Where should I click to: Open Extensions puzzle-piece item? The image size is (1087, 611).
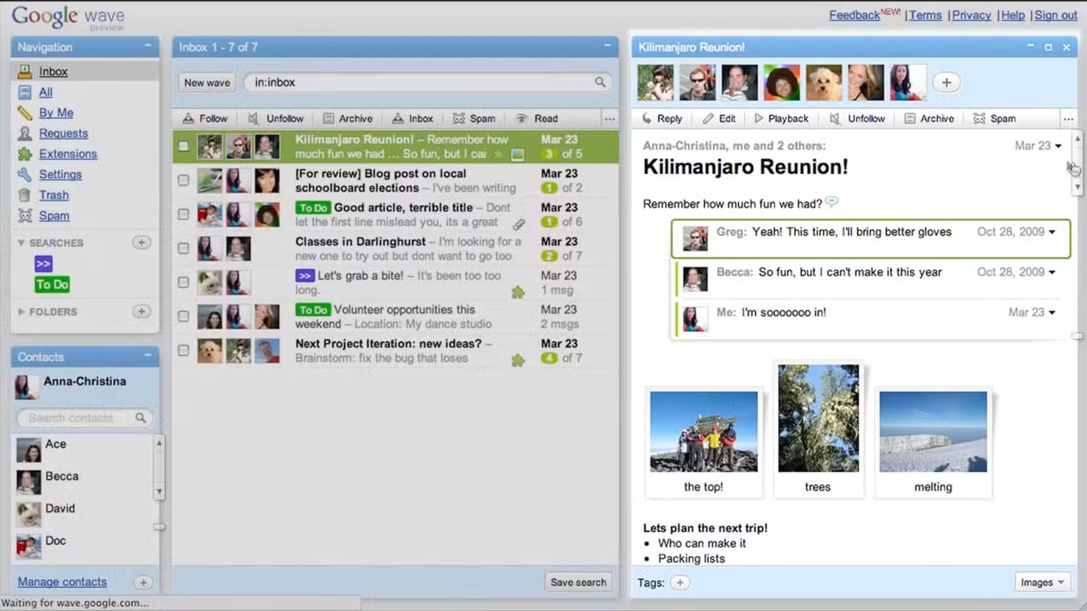(67, 153)
